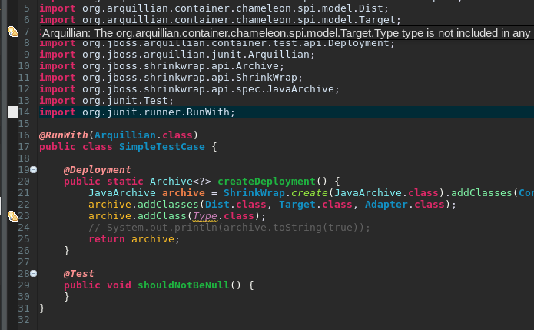This screenshot has width=534, height=330.
Task: Click the warning marker on line 23
Action: [x=13, y=216]
